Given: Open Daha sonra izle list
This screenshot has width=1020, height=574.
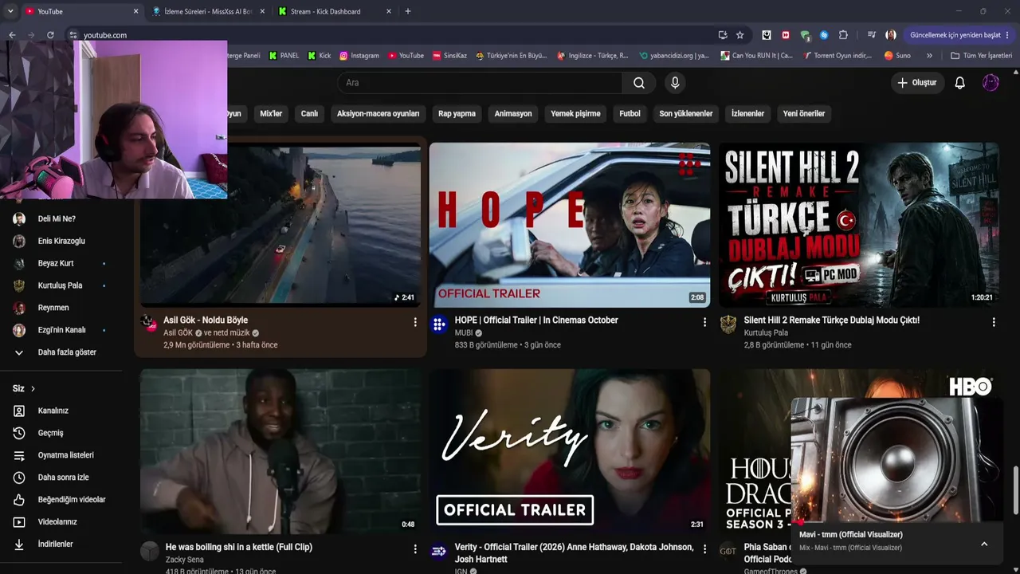Looking at the screenshot, I should (x=61, y=478).
